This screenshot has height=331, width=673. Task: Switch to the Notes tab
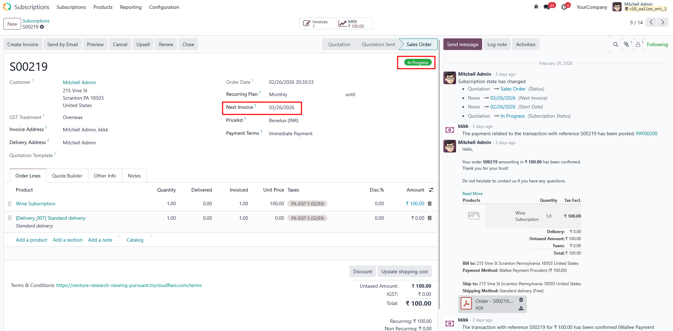(134, 176)
